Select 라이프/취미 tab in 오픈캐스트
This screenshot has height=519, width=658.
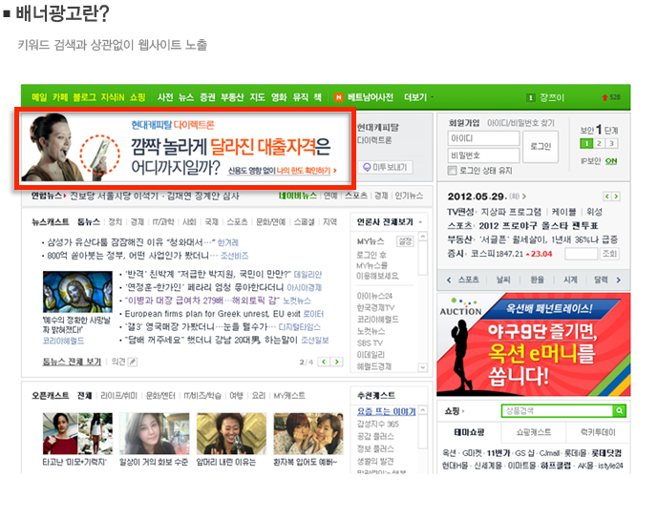(118, 396)
